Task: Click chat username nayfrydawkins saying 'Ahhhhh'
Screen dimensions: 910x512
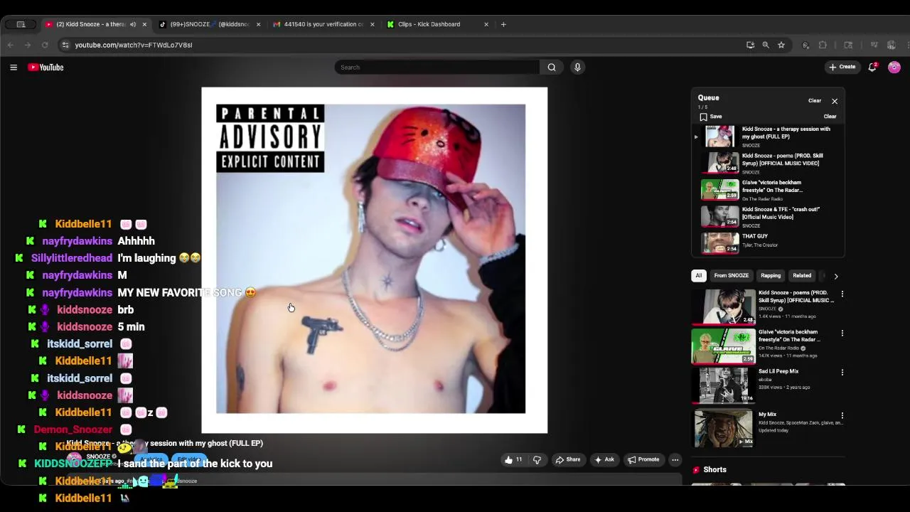Action: click(77, 241)
